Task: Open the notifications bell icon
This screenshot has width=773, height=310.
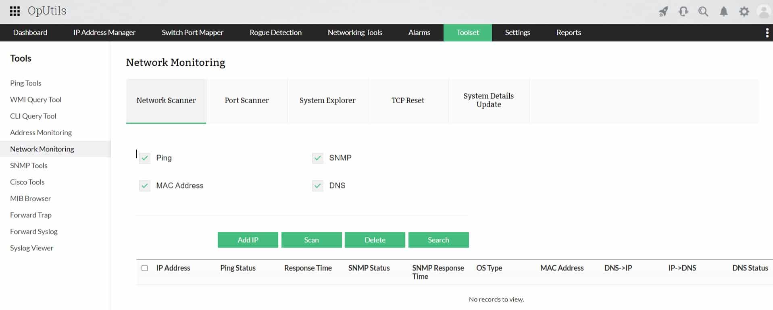Action: [x=724, y=11]
